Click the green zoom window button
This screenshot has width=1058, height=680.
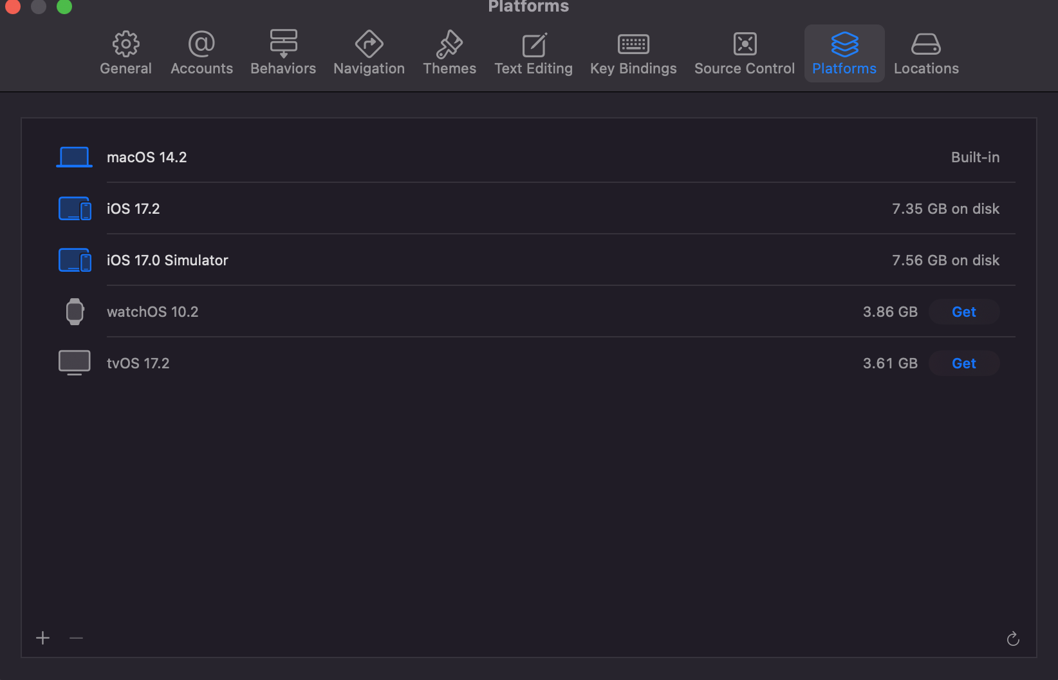[64, 6]
